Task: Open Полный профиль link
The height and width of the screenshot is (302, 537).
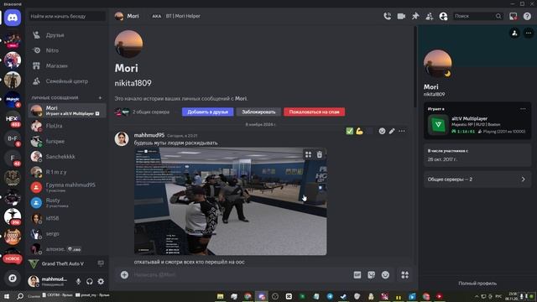Action: [477, 284]
